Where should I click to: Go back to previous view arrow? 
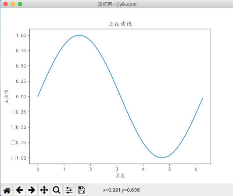click(19, 190)
